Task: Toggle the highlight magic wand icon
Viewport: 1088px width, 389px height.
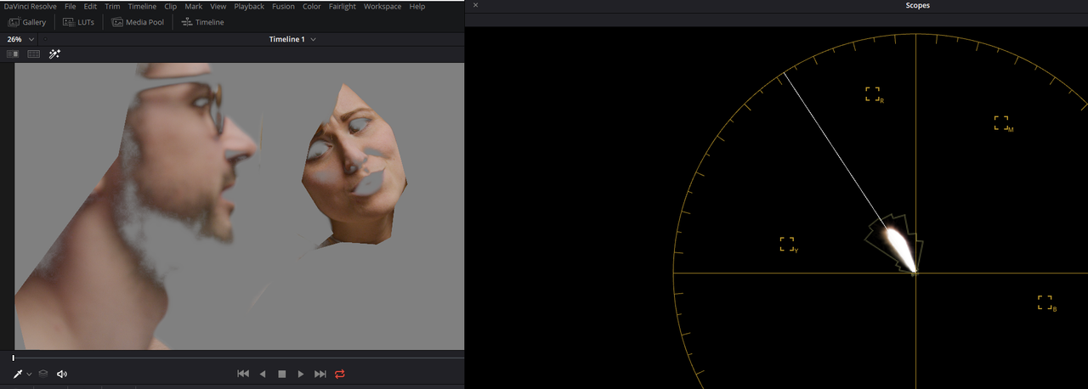Action: (54, 54)
